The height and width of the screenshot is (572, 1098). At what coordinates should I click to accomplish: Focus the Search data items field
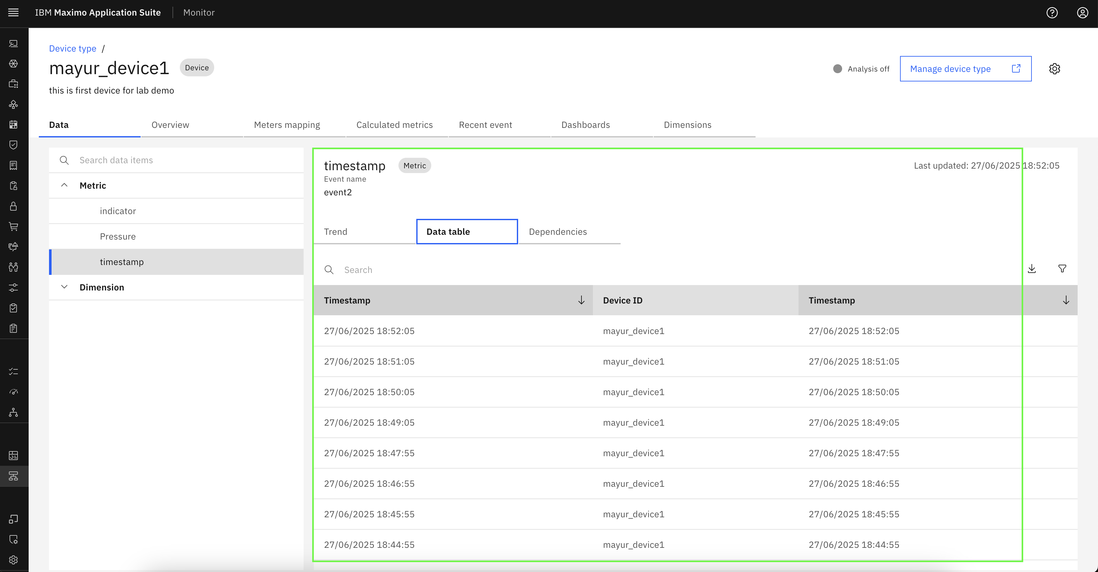[176, 160]
